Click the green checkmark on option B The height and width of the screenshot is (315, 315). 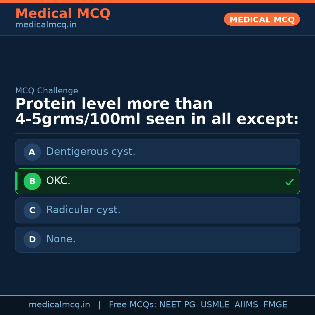pos(289,182)
